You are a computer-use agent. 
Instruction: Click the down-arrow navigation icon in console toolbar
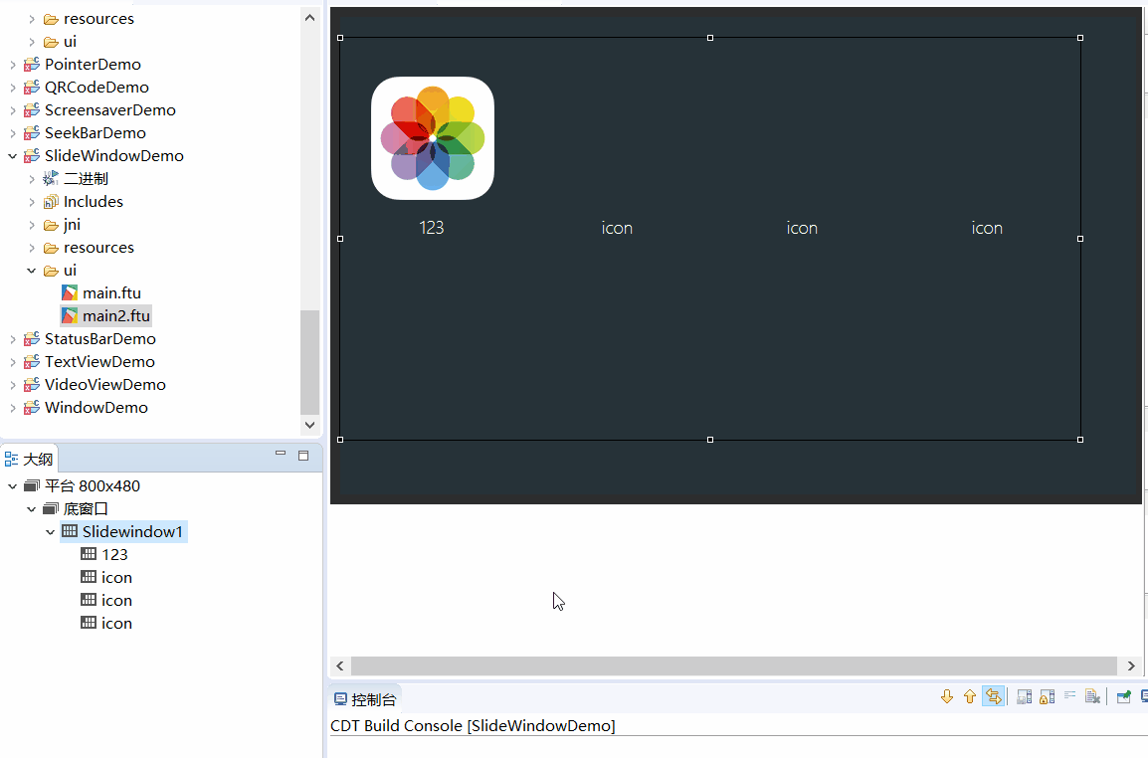pos(947,696)
